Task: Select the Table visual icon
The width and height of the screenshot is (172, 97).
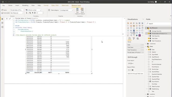Action: (134, 33)
